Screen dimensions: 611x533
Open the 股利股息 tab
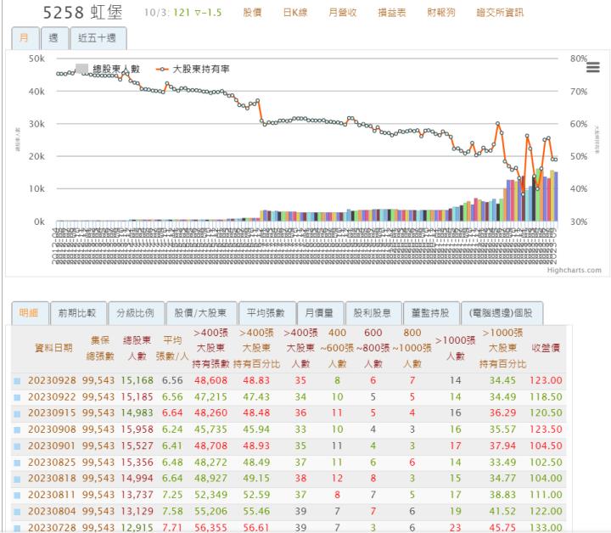[x=373, y=313]
